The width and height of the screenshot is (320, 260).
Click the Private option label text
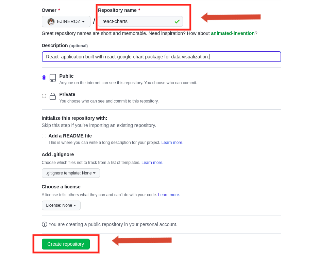[67, 94]
